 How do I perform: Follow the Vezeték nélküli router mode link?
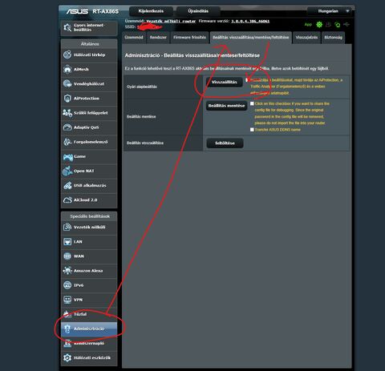[x=171, y=21]
